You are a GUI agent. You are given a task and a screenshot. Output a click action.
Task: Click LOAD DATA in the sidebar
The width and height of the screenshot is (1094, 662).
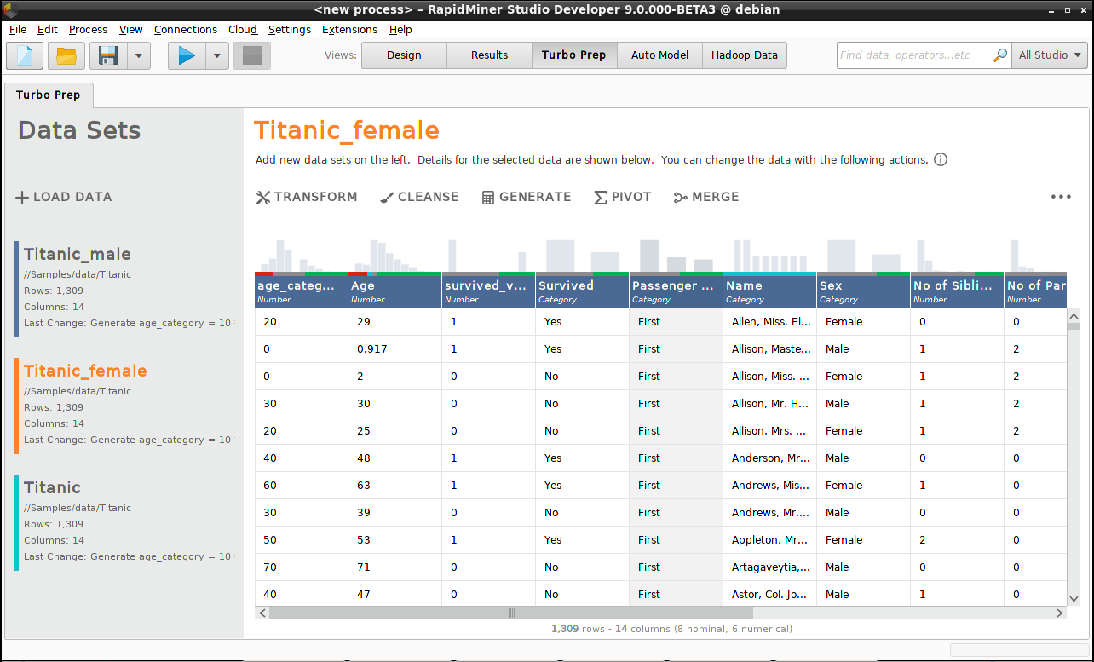click(x=64, y=197)
